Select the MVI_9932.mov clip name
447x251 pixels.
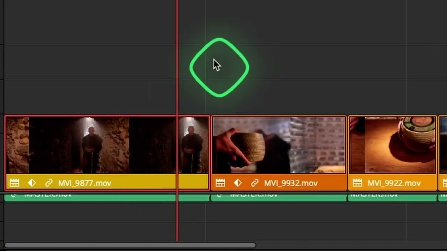291,183
